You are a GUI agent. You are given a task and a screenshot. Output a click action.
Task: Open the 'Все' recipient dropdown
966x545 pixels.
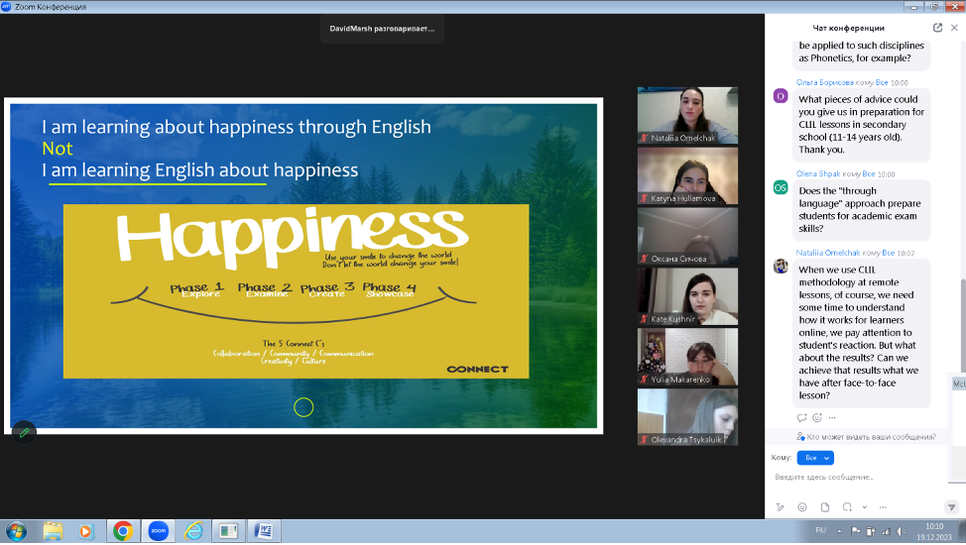[x=815, y=458]
